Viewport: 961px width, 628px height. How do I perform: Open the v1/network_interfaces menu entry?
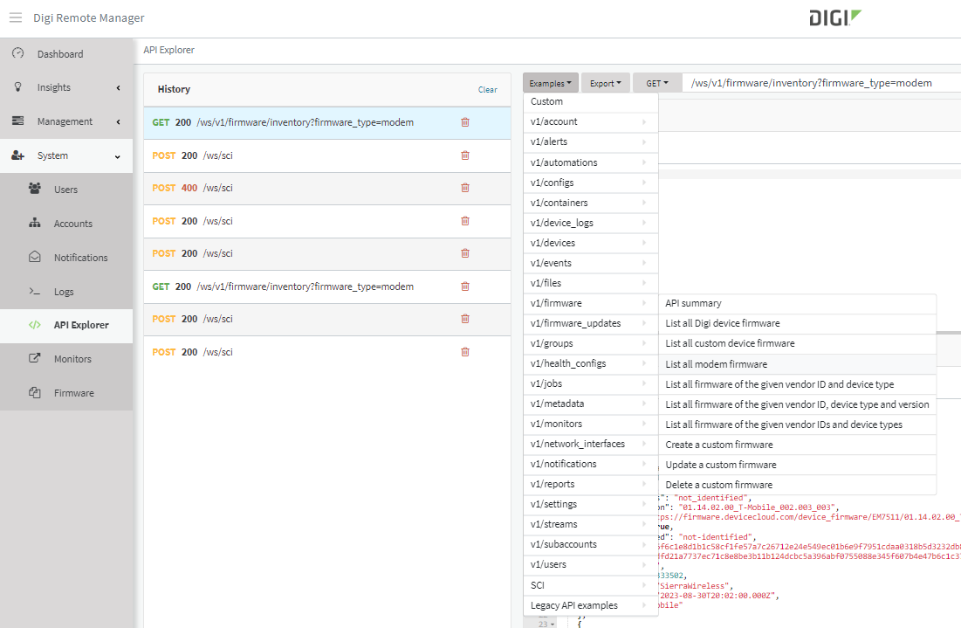coord(590,444)
